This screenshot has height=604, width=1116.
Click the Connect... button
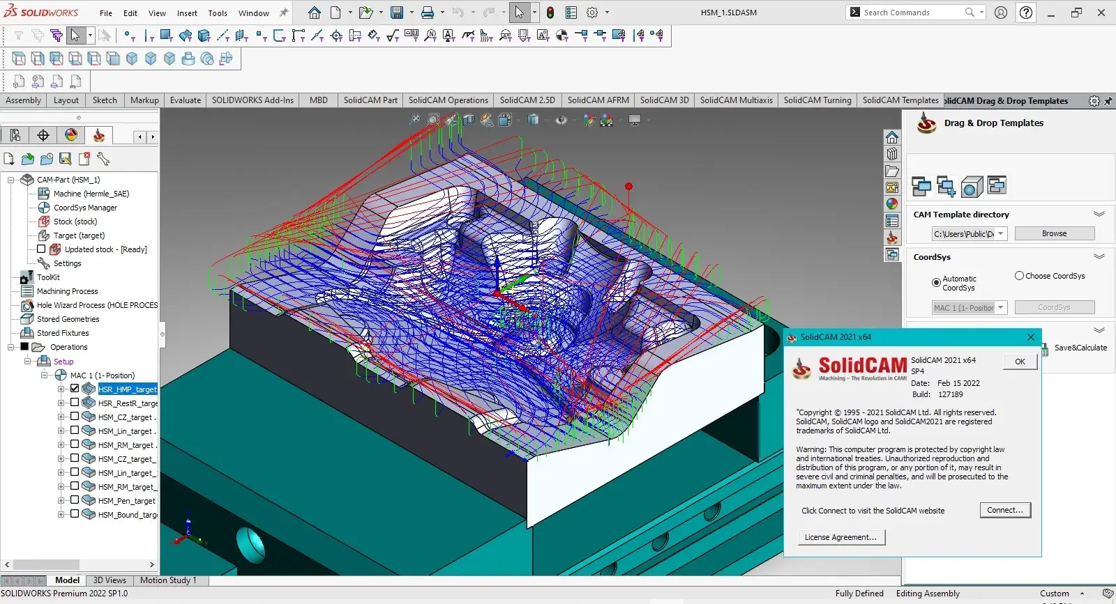tap(1005, 510)
